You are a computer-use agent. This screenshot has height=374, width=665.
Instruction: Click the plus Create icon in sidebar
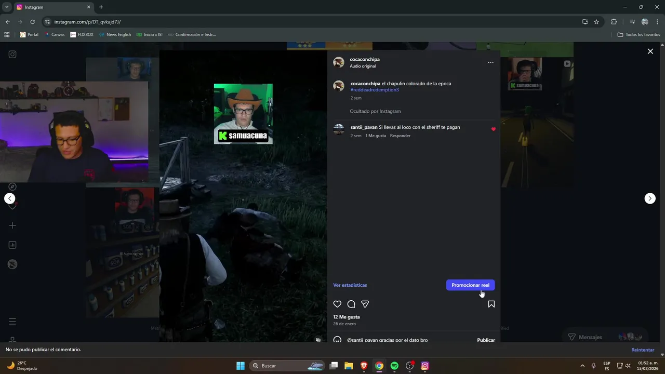click(x=12, y=225)
